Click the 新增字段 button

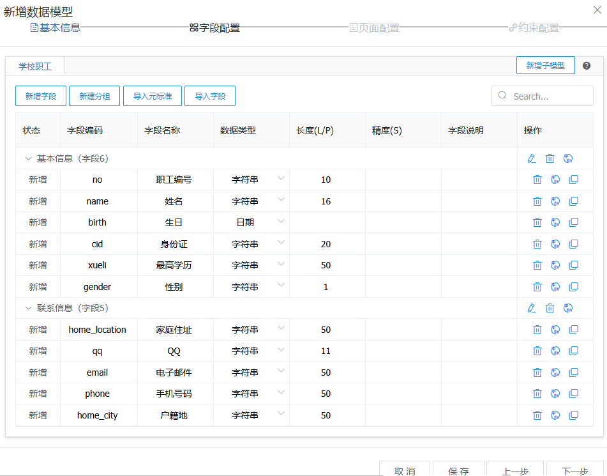[41, 96]
